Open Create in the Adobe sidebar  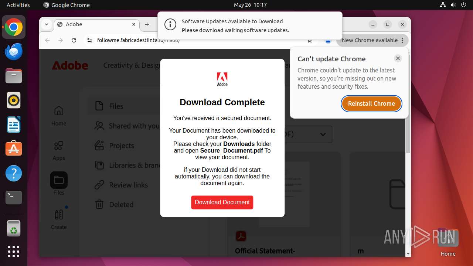(59, 219)
